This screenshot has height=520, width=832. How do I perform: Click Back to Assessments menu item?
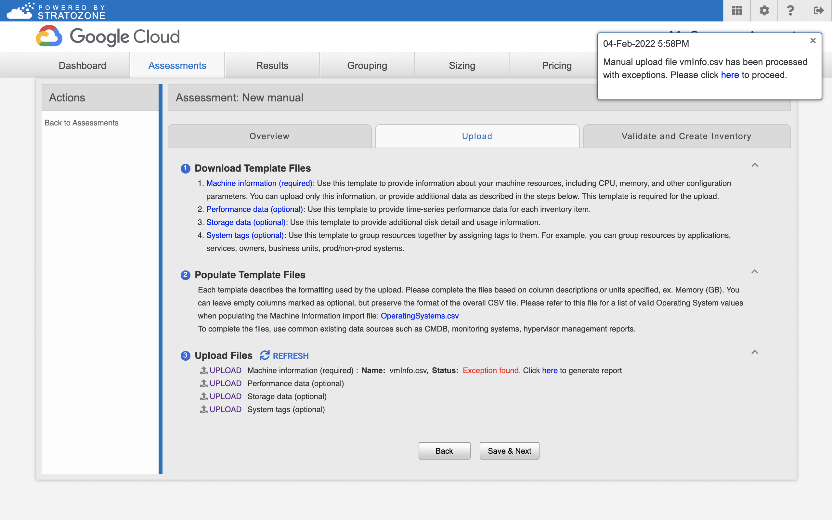(x=82, y=122)
